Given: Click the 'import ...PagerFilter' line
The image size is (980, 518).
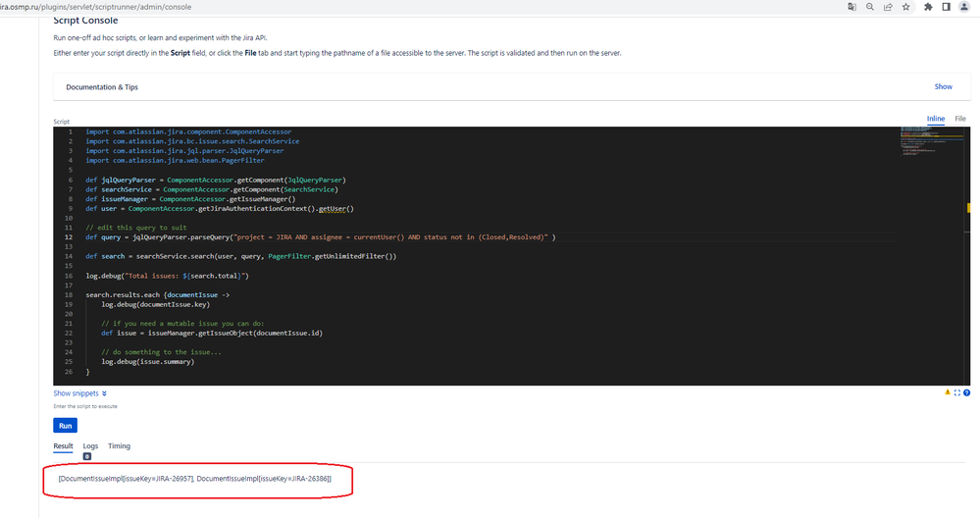Looking at the screenshot, I should click(175, 161).
